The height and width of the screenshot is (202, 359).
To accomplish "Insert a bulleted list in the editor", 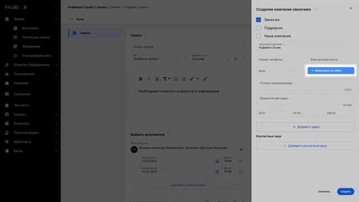I will [x=176, y=79].
